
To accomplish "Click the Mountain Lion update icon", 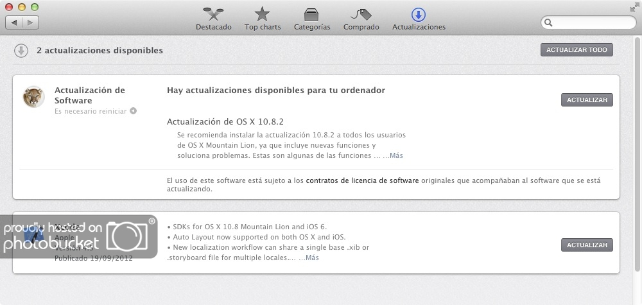I will (33, 97).
